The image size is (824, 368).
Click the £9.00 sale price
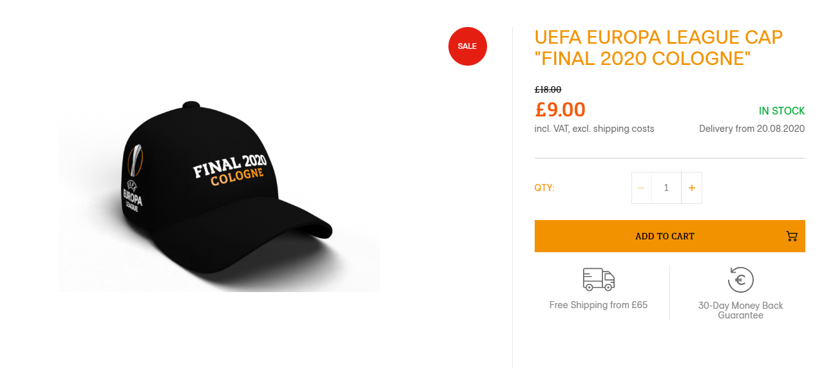[560, 109]
